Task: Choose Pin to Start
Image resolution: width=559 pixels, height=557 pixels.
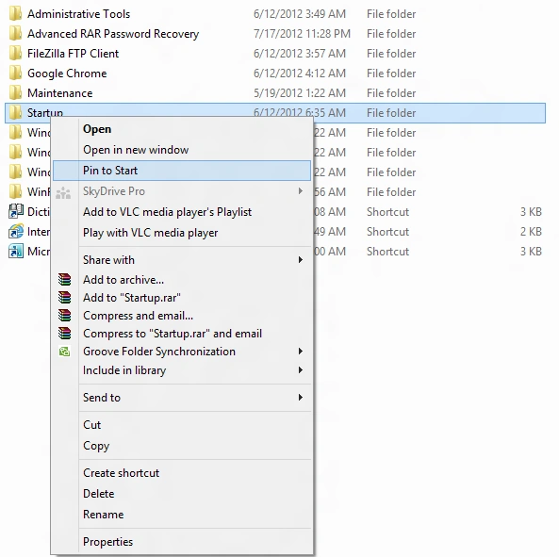Action: click(182, 171)
